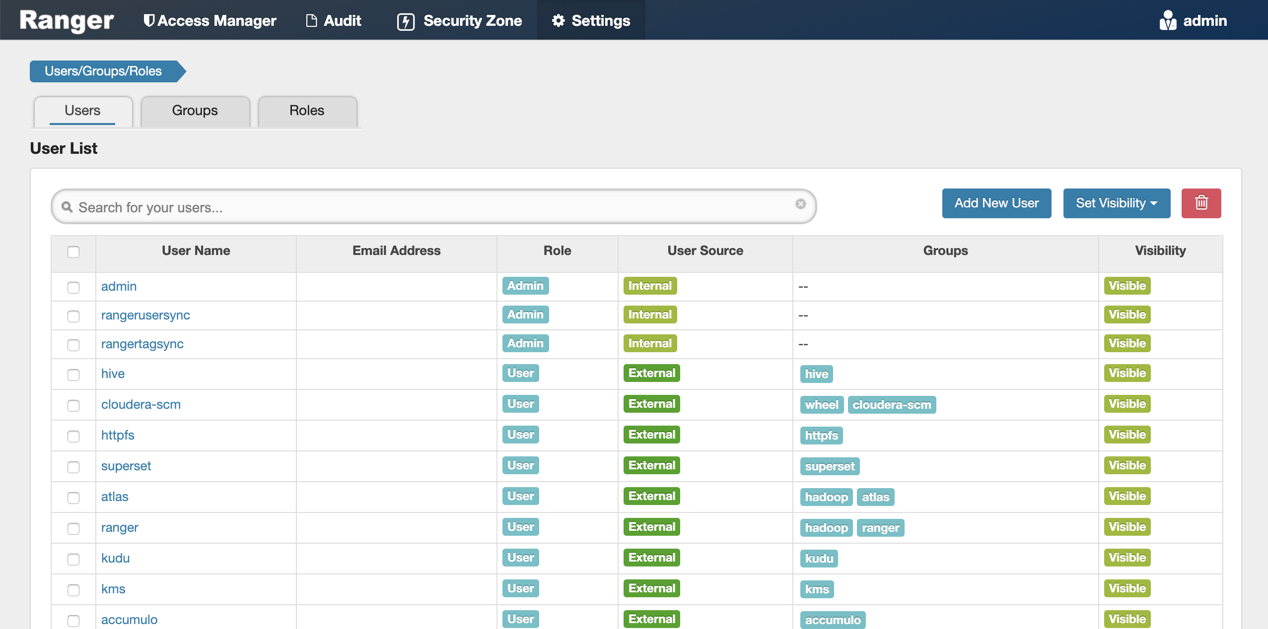Open the cloudera-scm user link
1268x629 pixels.
click(141, 404)
